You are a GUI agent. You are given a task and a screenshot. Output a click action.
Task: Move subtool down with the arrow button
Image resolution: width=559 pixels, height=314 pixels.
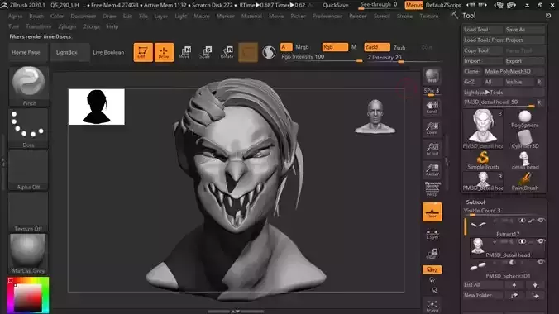point(535,285)
